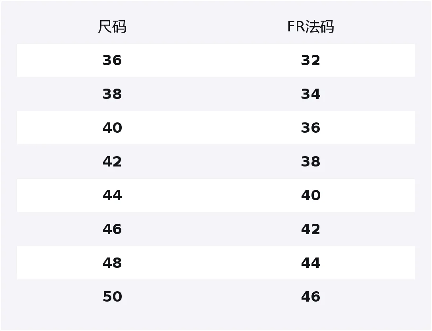Pick size 46 from the 尺码 column

tap(112, 229)
